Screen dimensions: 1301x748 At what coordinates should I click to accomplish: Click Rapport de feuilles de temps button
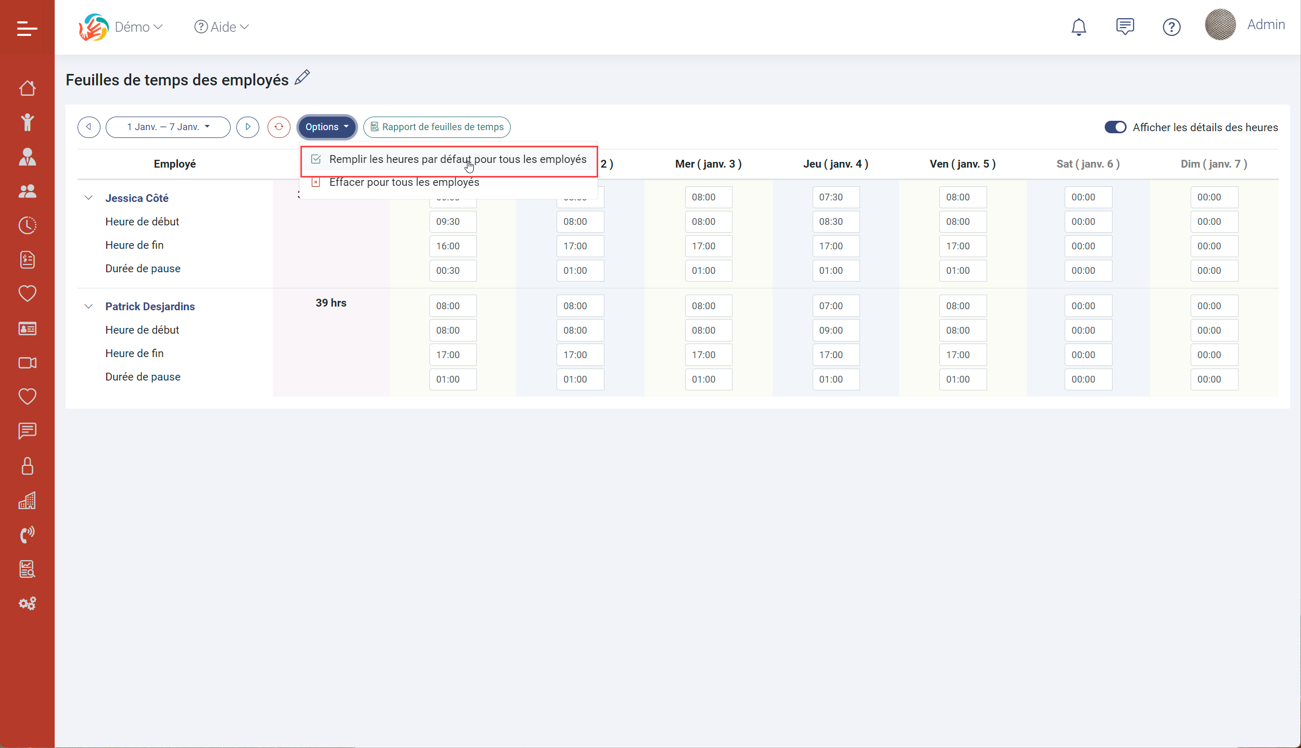437,127
